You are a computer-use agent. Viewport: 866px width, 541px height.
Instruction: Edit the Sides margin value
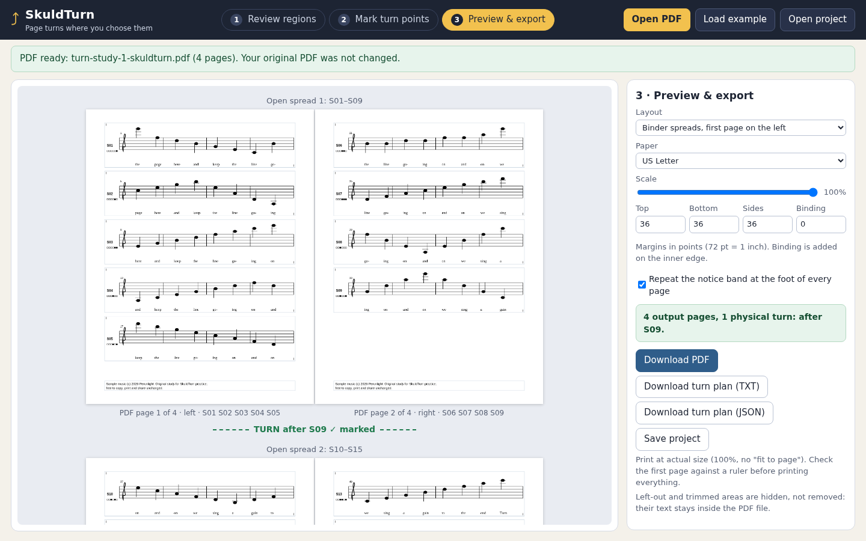coord(767,224)
